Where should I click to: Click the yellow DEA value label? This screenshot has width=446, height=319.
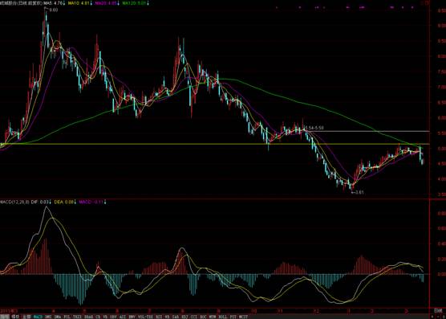tap(65, 202)
